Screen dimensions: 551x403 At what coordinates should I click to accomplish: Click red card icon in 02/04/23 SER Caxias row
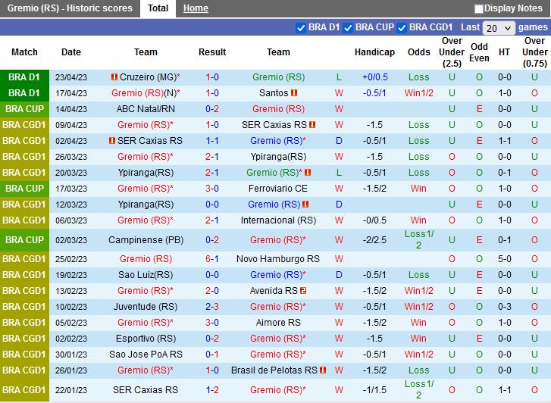click(111, 141)
